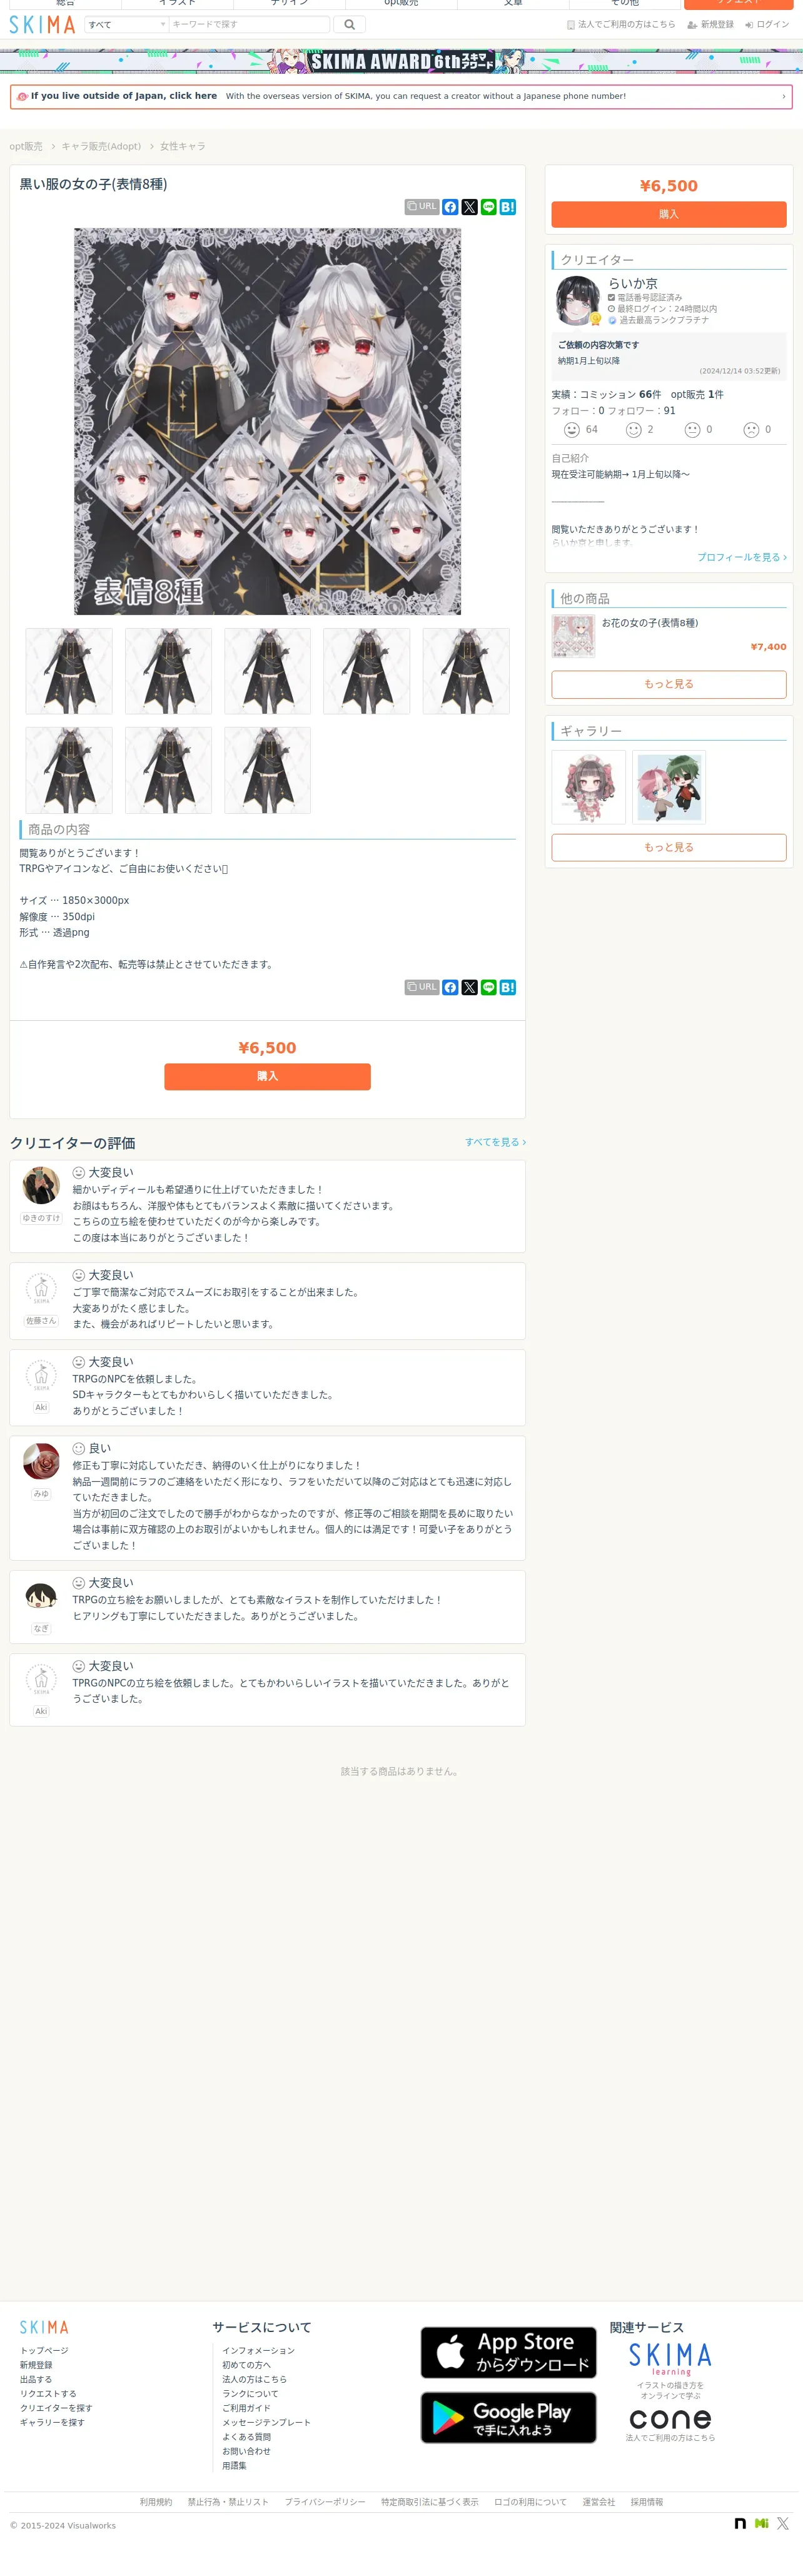Open プロフィールを見る link
This screenshot has width=803, height=2576.
tap(742, 558)
